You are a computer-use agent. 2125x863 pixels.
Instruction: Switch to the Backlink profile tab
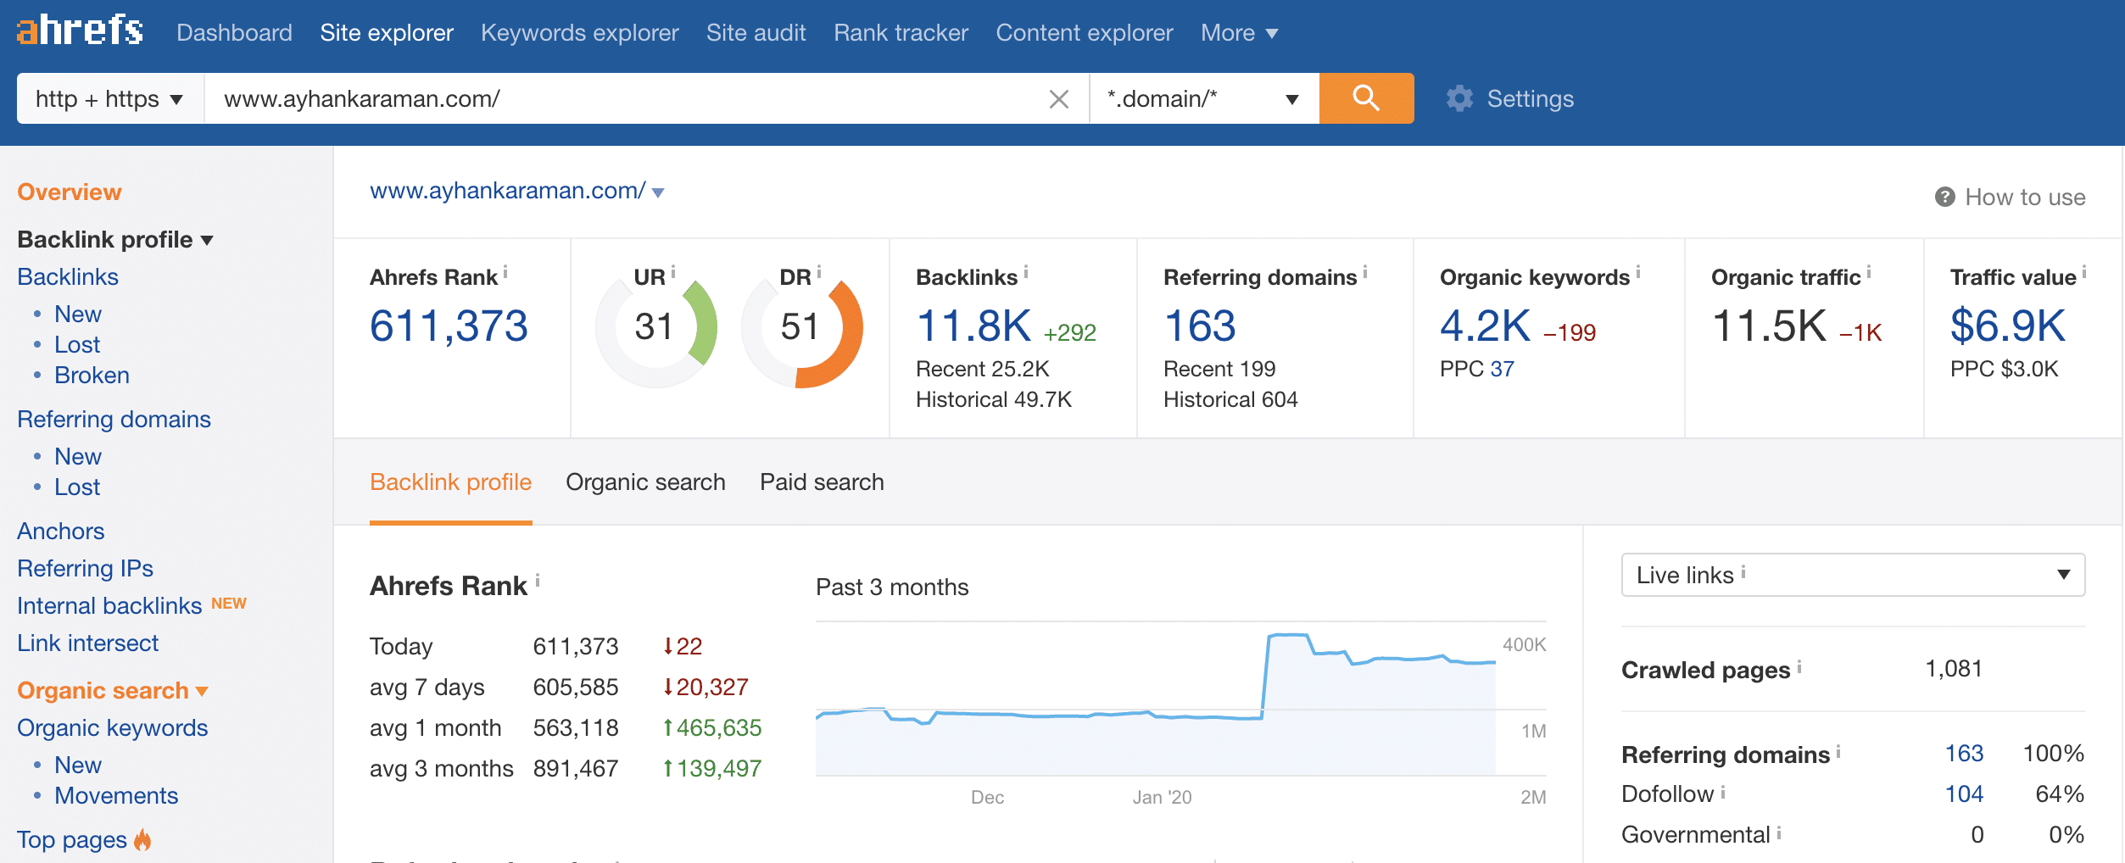pyautogui.click(x=451, y=482)
